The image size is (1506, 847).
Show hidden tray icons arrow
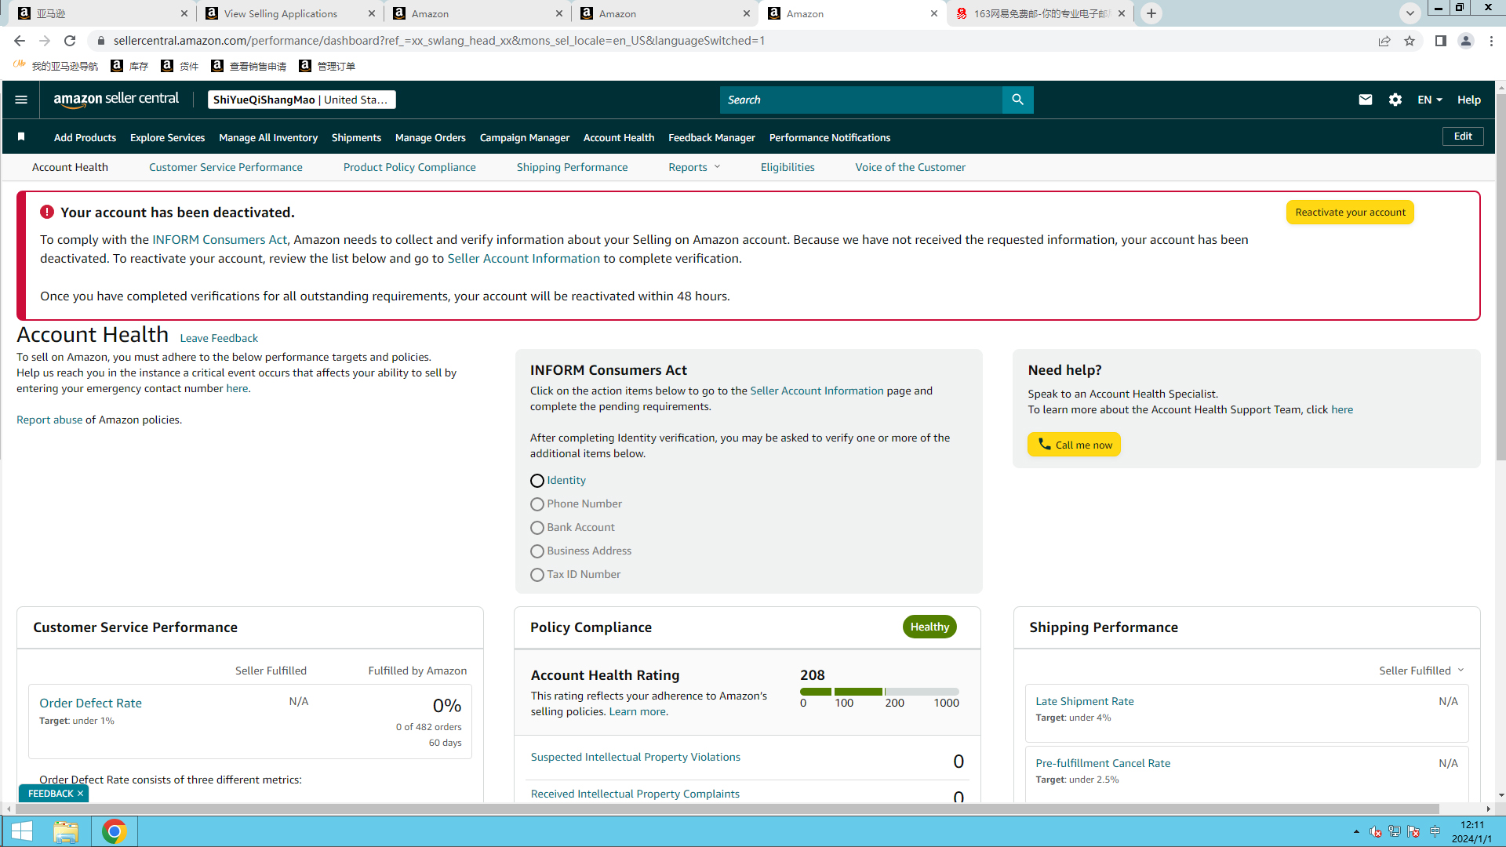coord(1356,831)
